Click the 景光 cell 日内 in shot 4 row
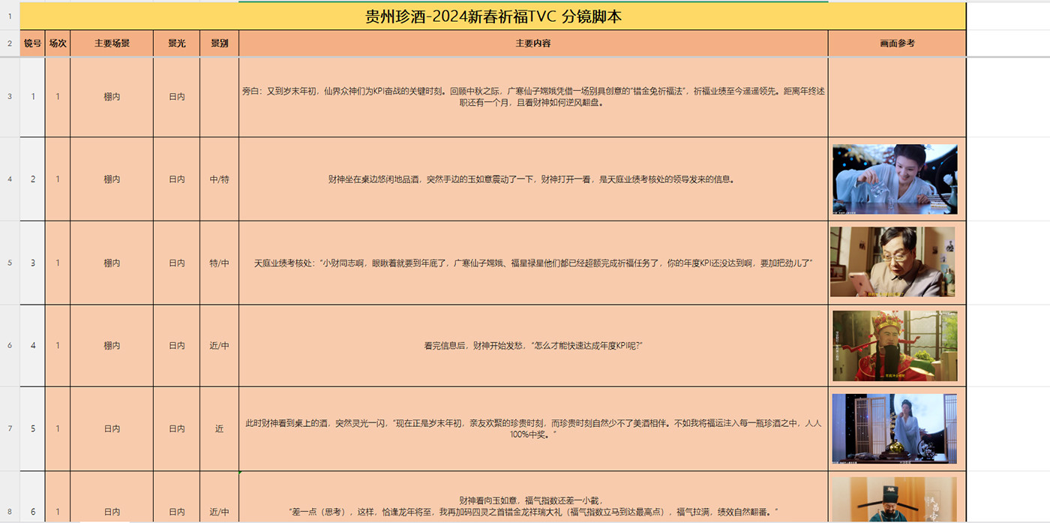The image size is (1050, 523). tap(176, 346)
